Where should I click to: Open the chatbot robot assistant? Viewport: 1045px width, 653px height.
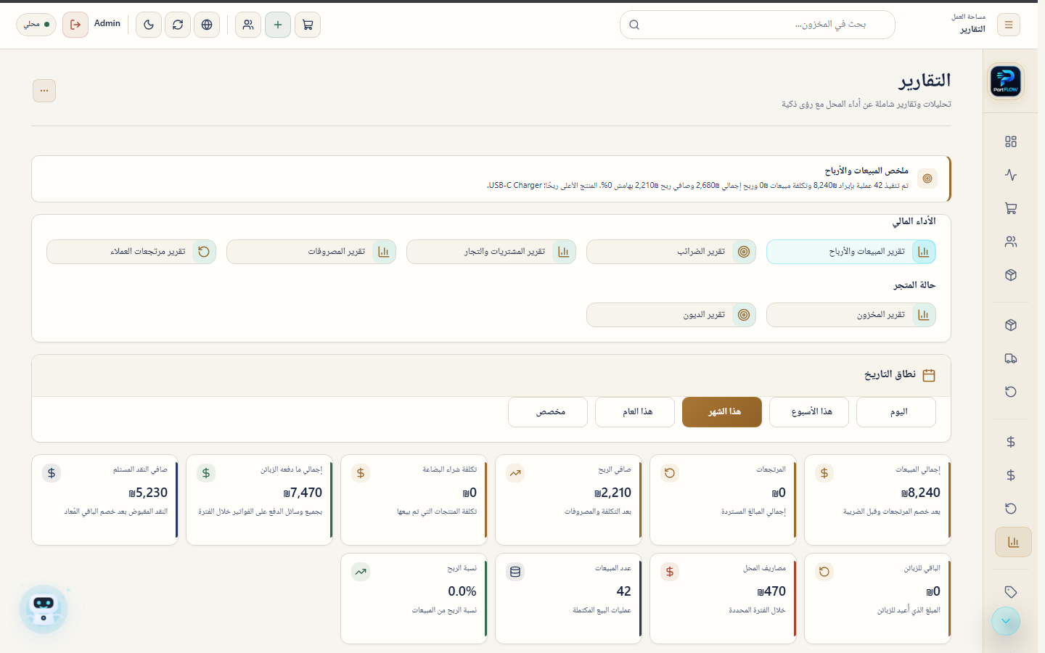(44, 609)
